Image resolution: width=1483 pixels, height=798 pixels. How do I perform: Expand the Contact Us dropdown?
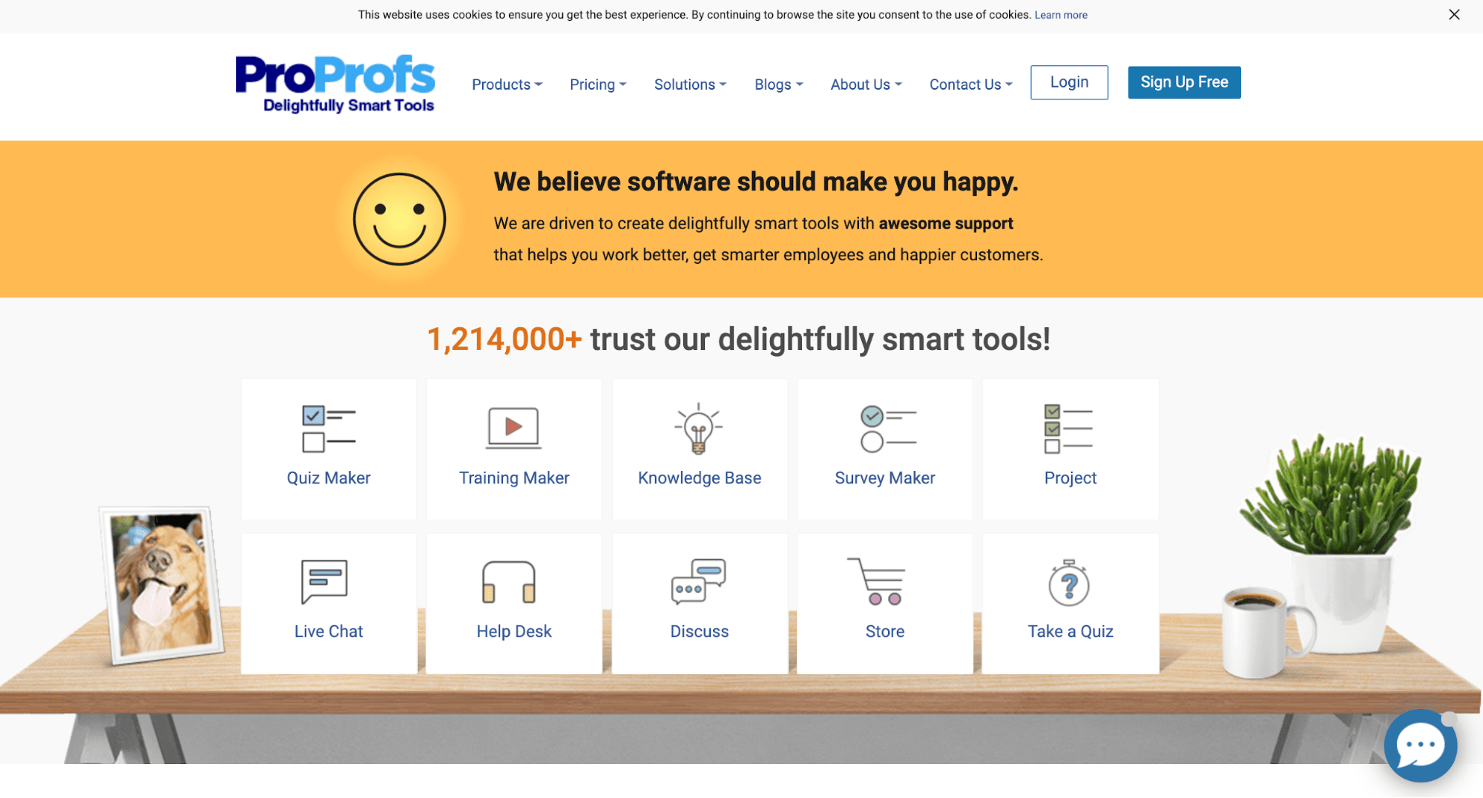[x=970, y=85]
